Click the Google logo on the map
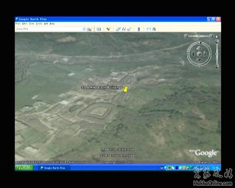The height and width of the screenshot is (188, 235). click(206, 153)
